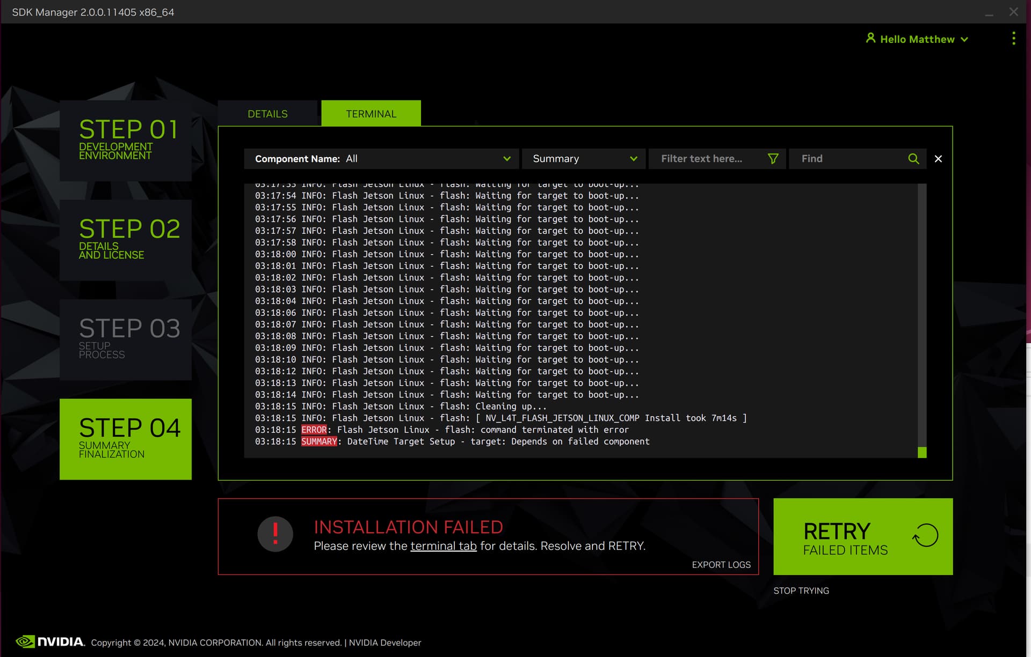Open STEP 03 Setup Process
The height and width of the screenshot is (657, 1031).
[126, 340]
